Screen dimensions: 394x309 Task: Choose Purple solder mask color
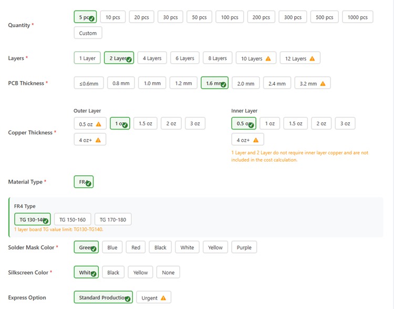[244, 247]
